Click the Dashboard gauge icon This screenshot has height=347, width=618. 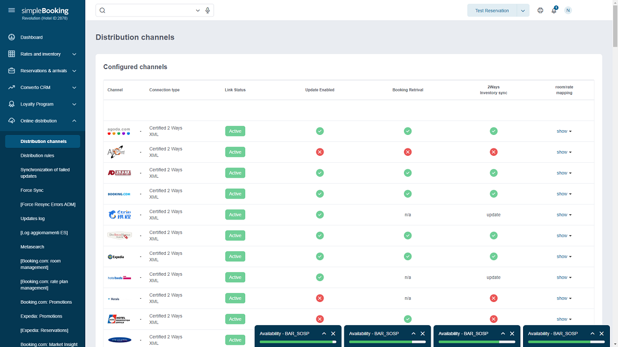12,37
